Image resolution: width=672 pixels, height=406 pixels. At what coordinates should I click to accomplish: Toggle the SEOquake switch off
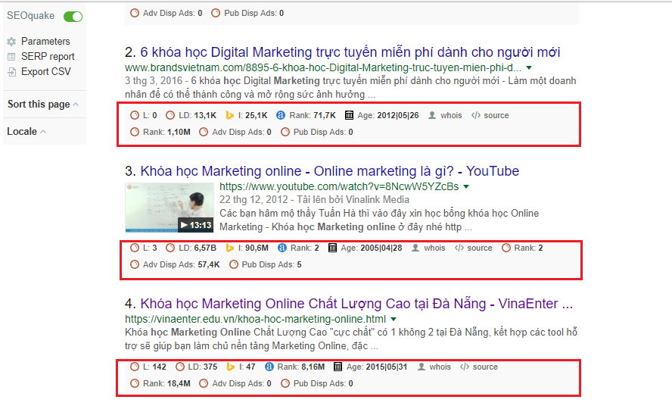click(x=73, y=17)
